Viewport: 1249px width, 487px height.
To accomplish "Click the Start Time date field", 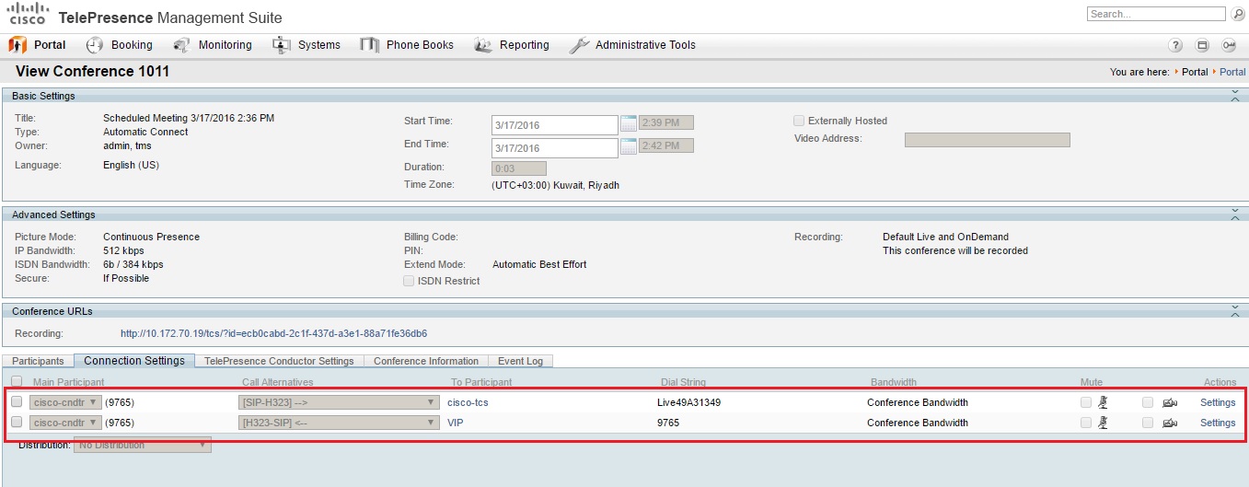I will pos(555,124).
